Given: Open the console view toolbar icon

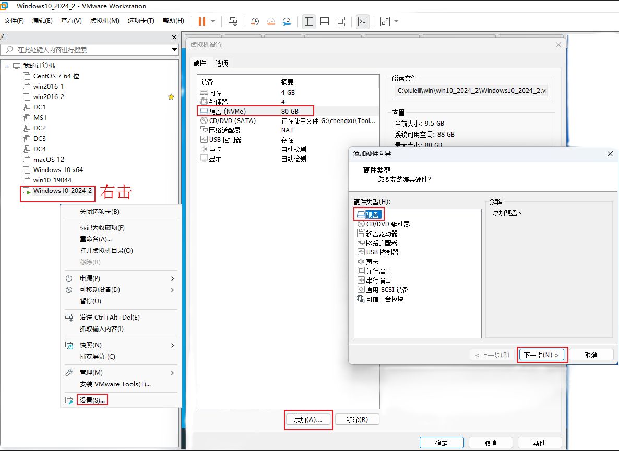Looking at the screenshot, I should (363, 21).
